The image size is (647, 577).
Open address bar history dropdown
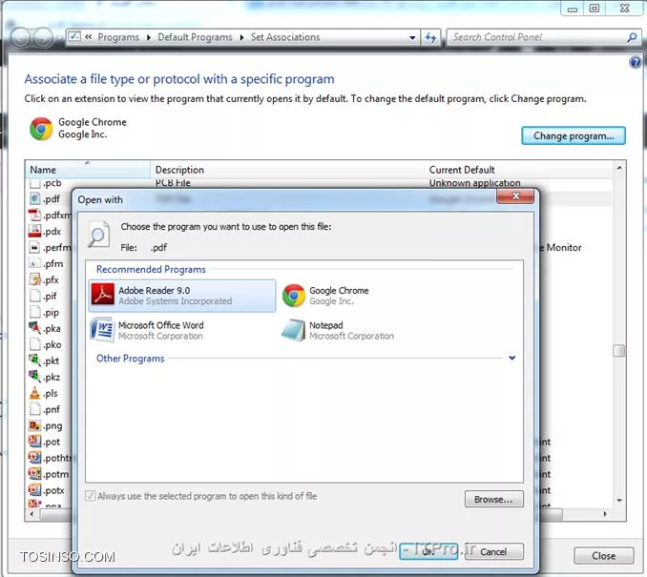(412, 37)
